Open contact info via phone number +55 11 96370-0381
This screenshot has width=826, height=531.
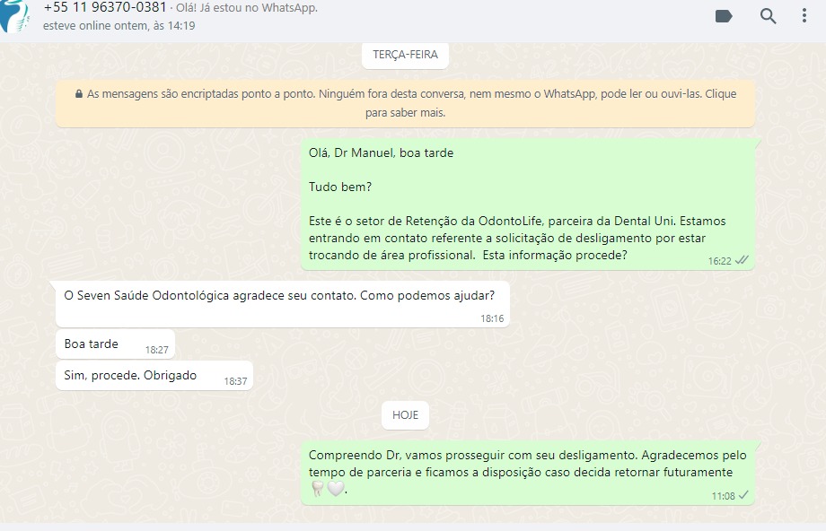[x=105, y=7]
